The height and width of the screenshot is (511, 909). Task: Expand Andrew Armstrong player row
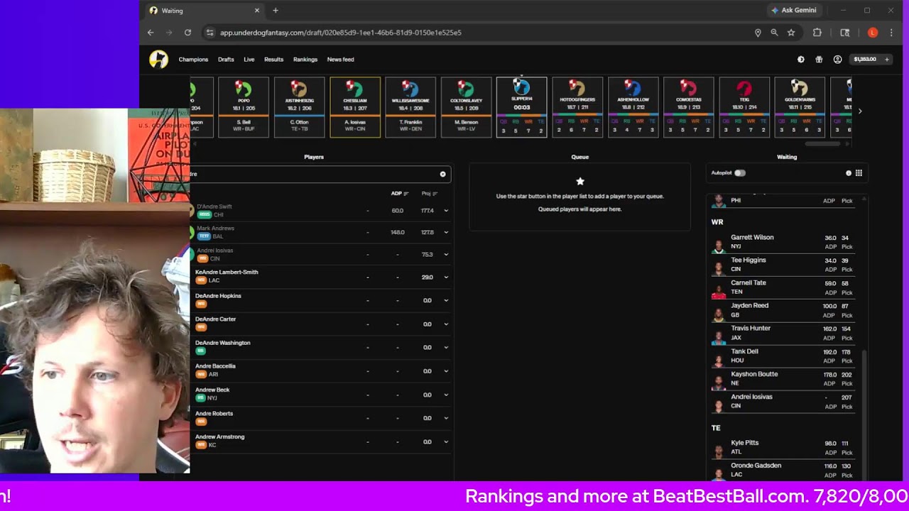coord(446,441)
